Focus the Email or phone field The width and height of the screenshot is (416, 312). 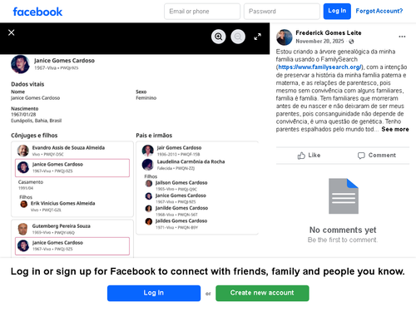(x=202, y=12)
